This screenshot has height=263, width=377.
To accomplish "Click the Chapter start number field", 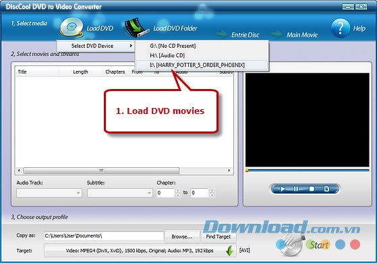I will 166,193.
